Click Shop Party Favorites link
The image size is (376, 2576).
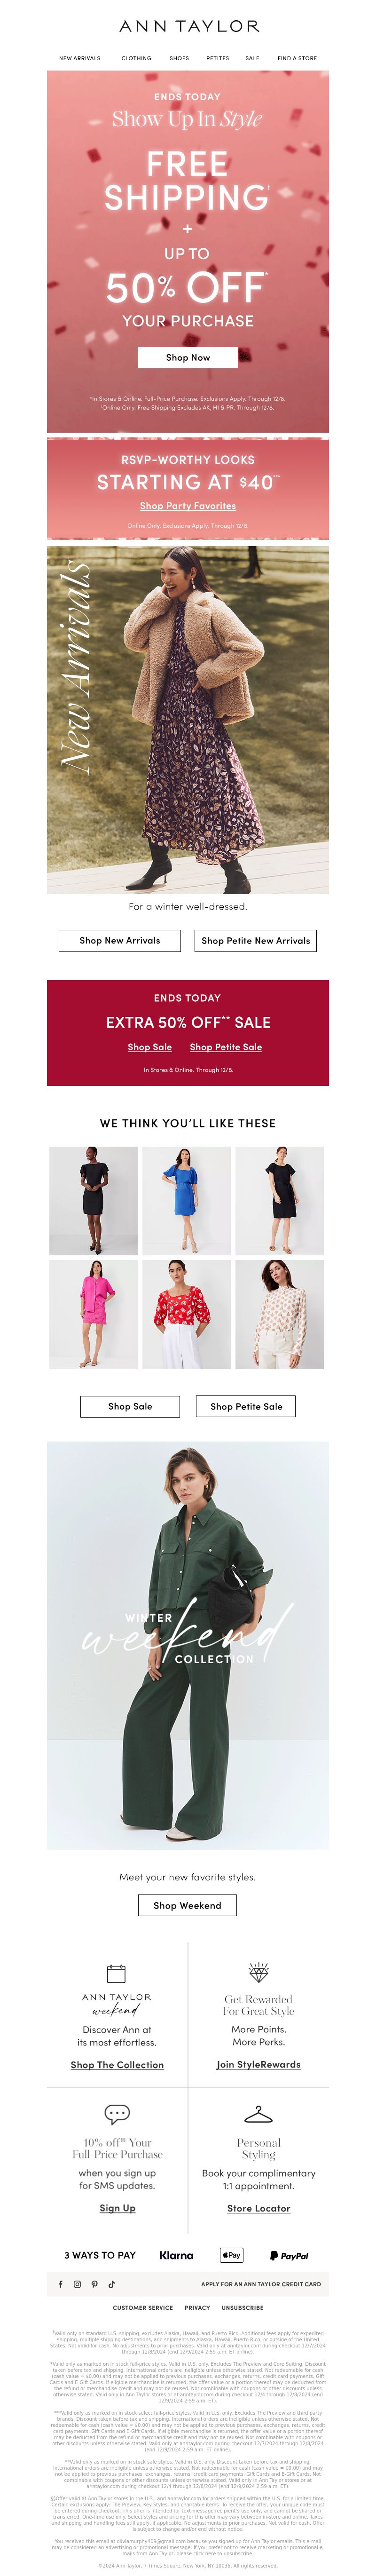tap(188, 506)
